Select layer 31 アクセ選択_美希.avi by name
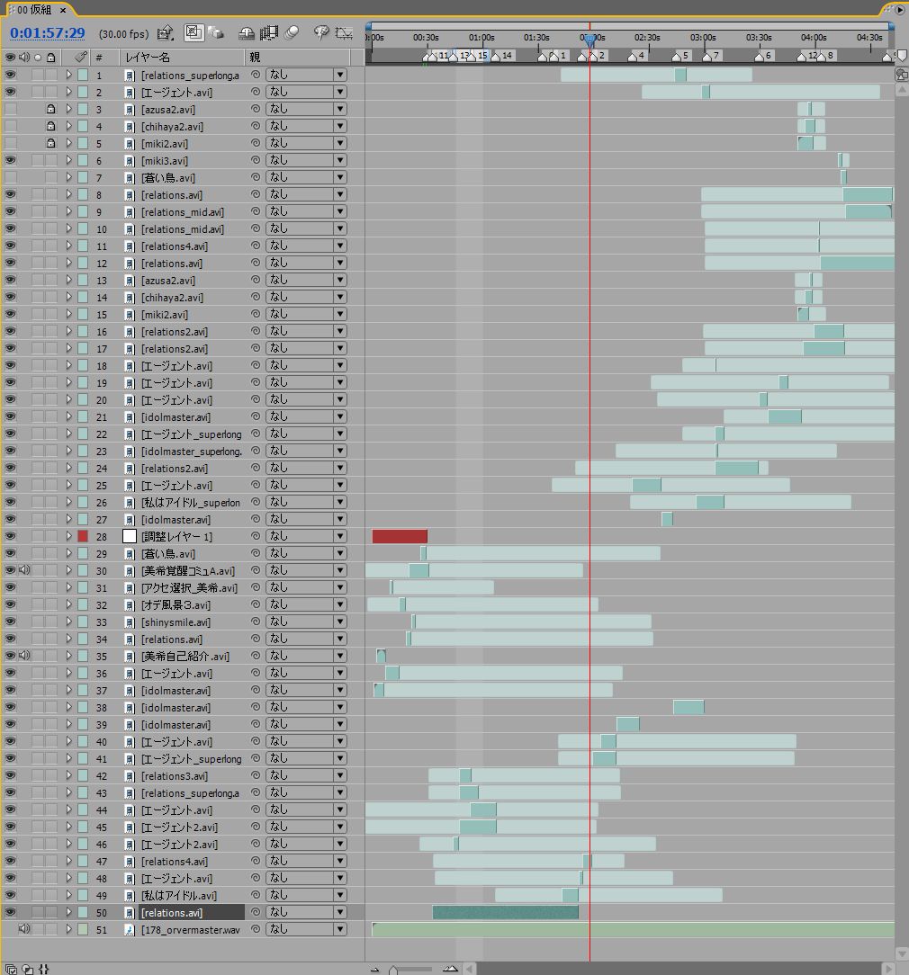 189,587
